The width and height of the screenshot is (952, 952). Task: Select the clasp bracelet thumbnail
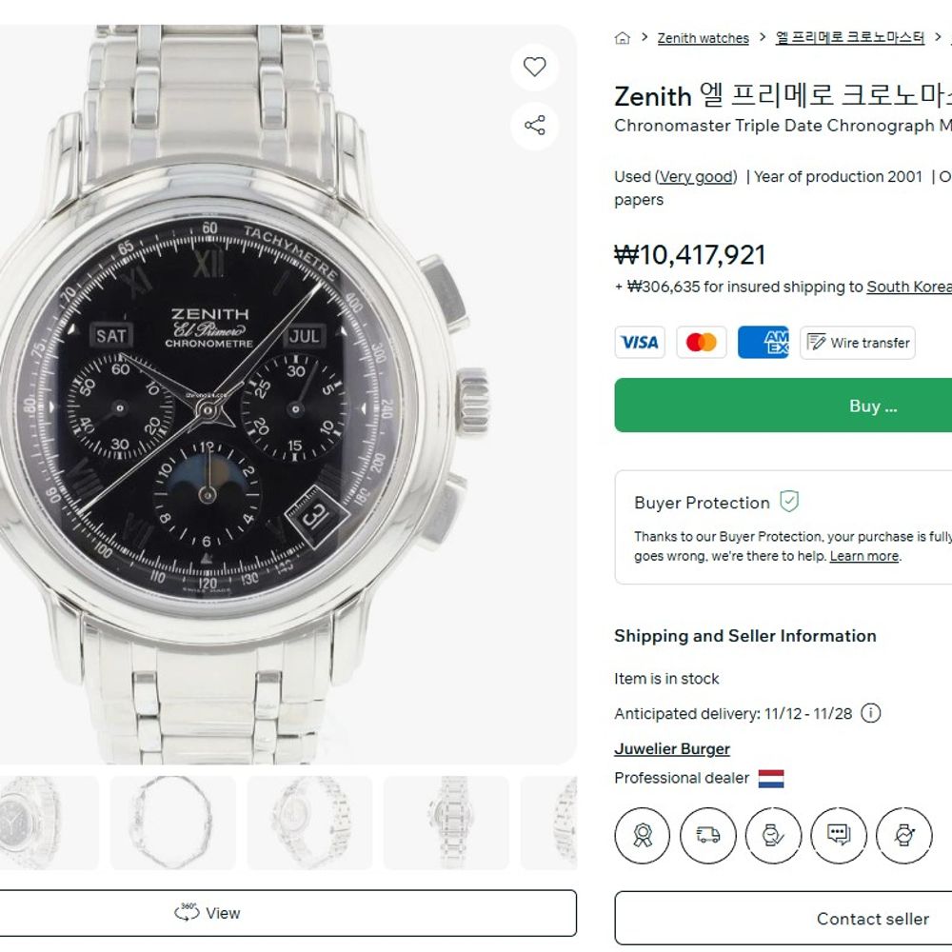172,823
